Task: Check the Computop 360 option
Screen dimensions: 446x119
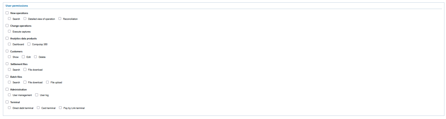Action: pos(29,44)
